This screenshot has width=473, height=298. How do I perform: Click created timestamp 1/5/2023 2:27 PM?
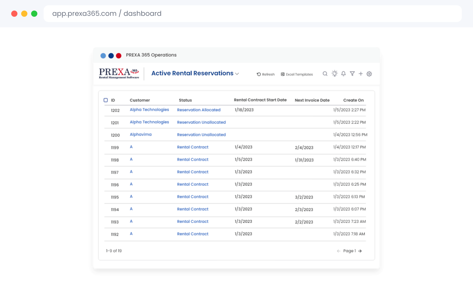pos(349,110)
